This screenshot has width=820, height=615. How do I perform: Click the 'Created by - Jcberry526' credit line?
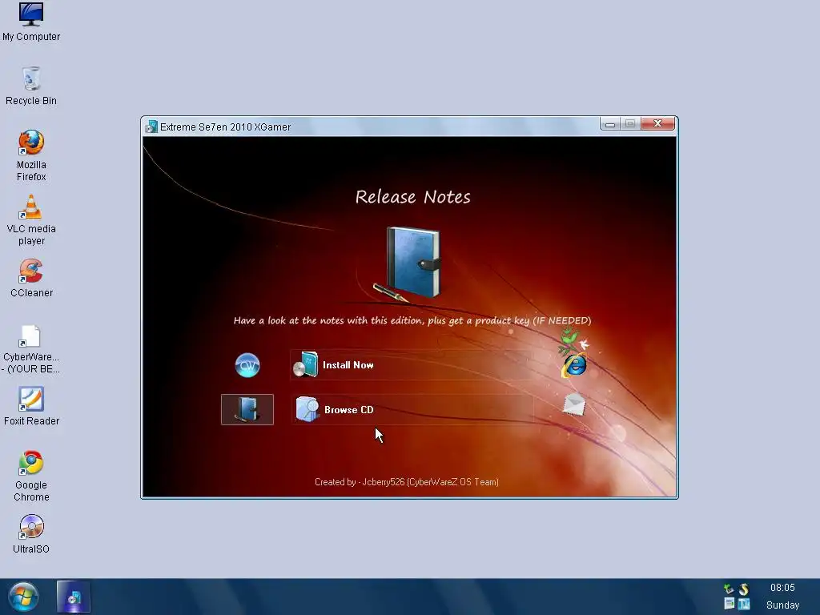406,482
